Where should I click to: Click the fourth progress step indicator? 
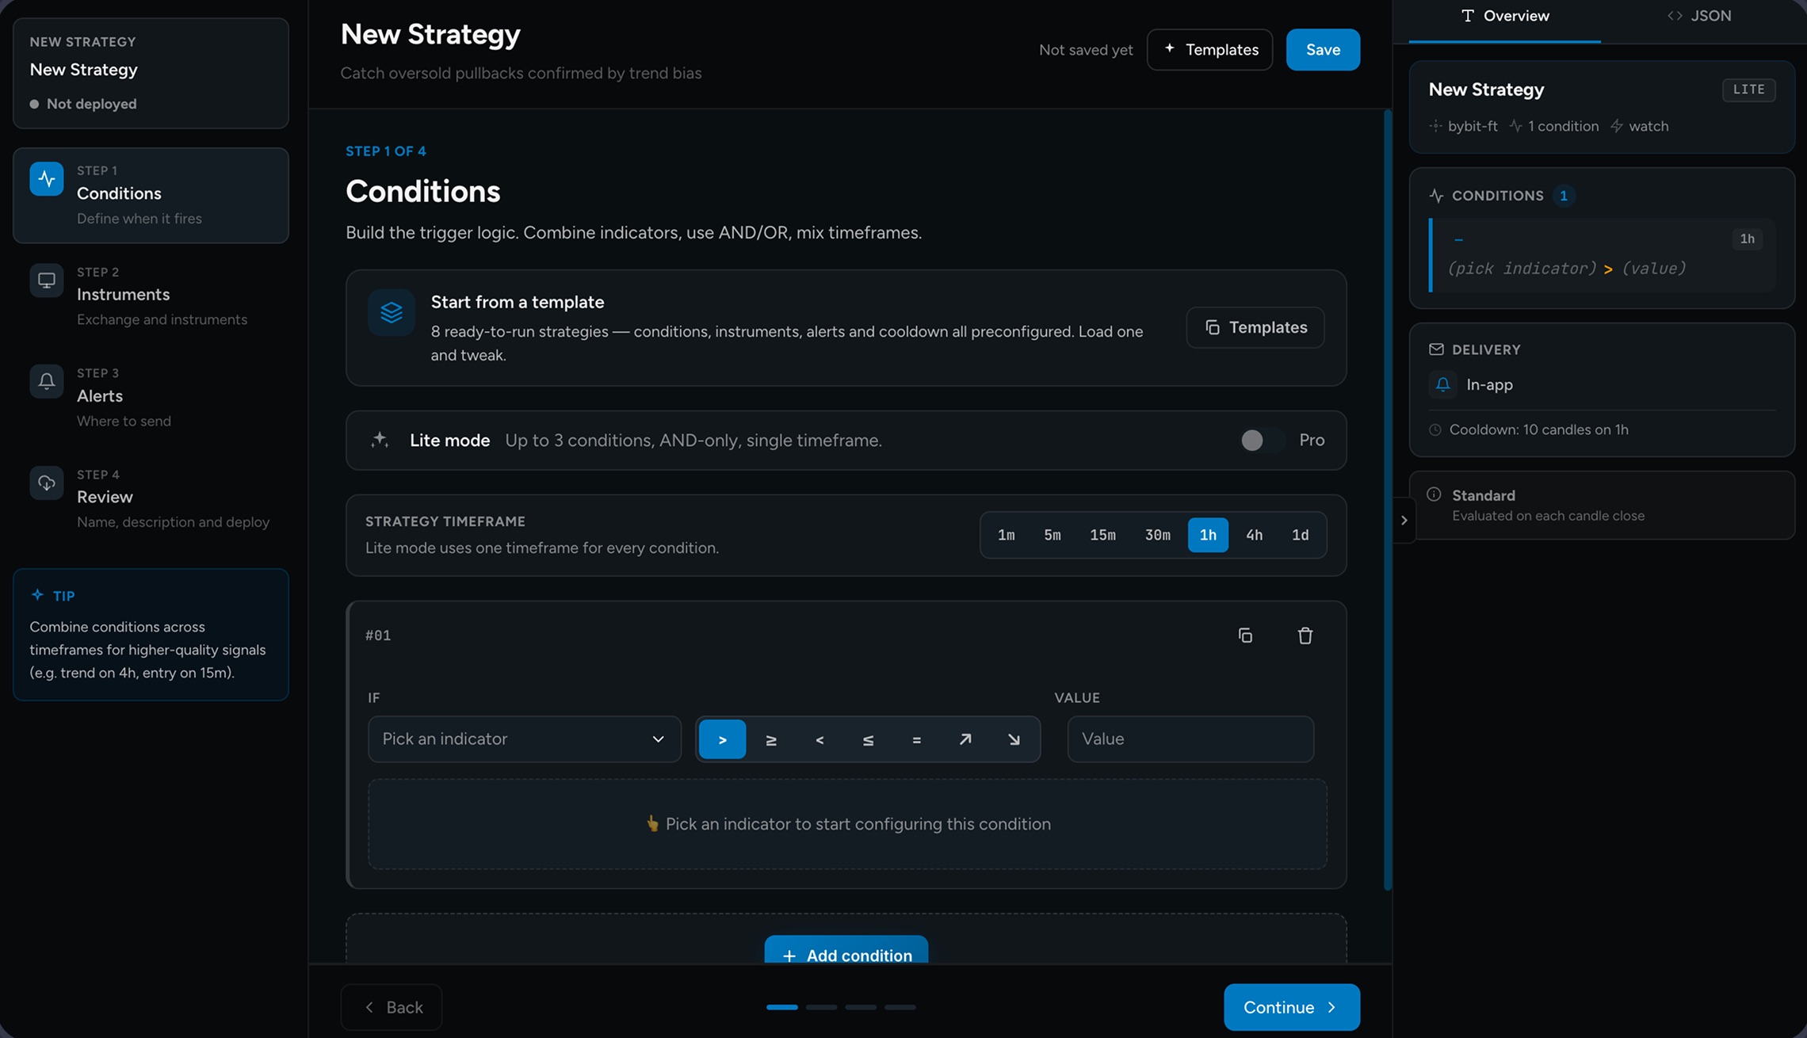[900, 1007]
